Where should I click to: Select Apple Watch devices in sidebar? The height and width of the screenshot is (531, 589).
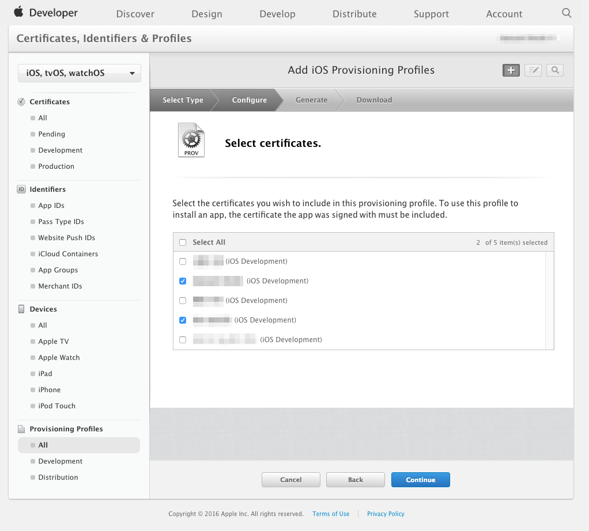point(59,357)
